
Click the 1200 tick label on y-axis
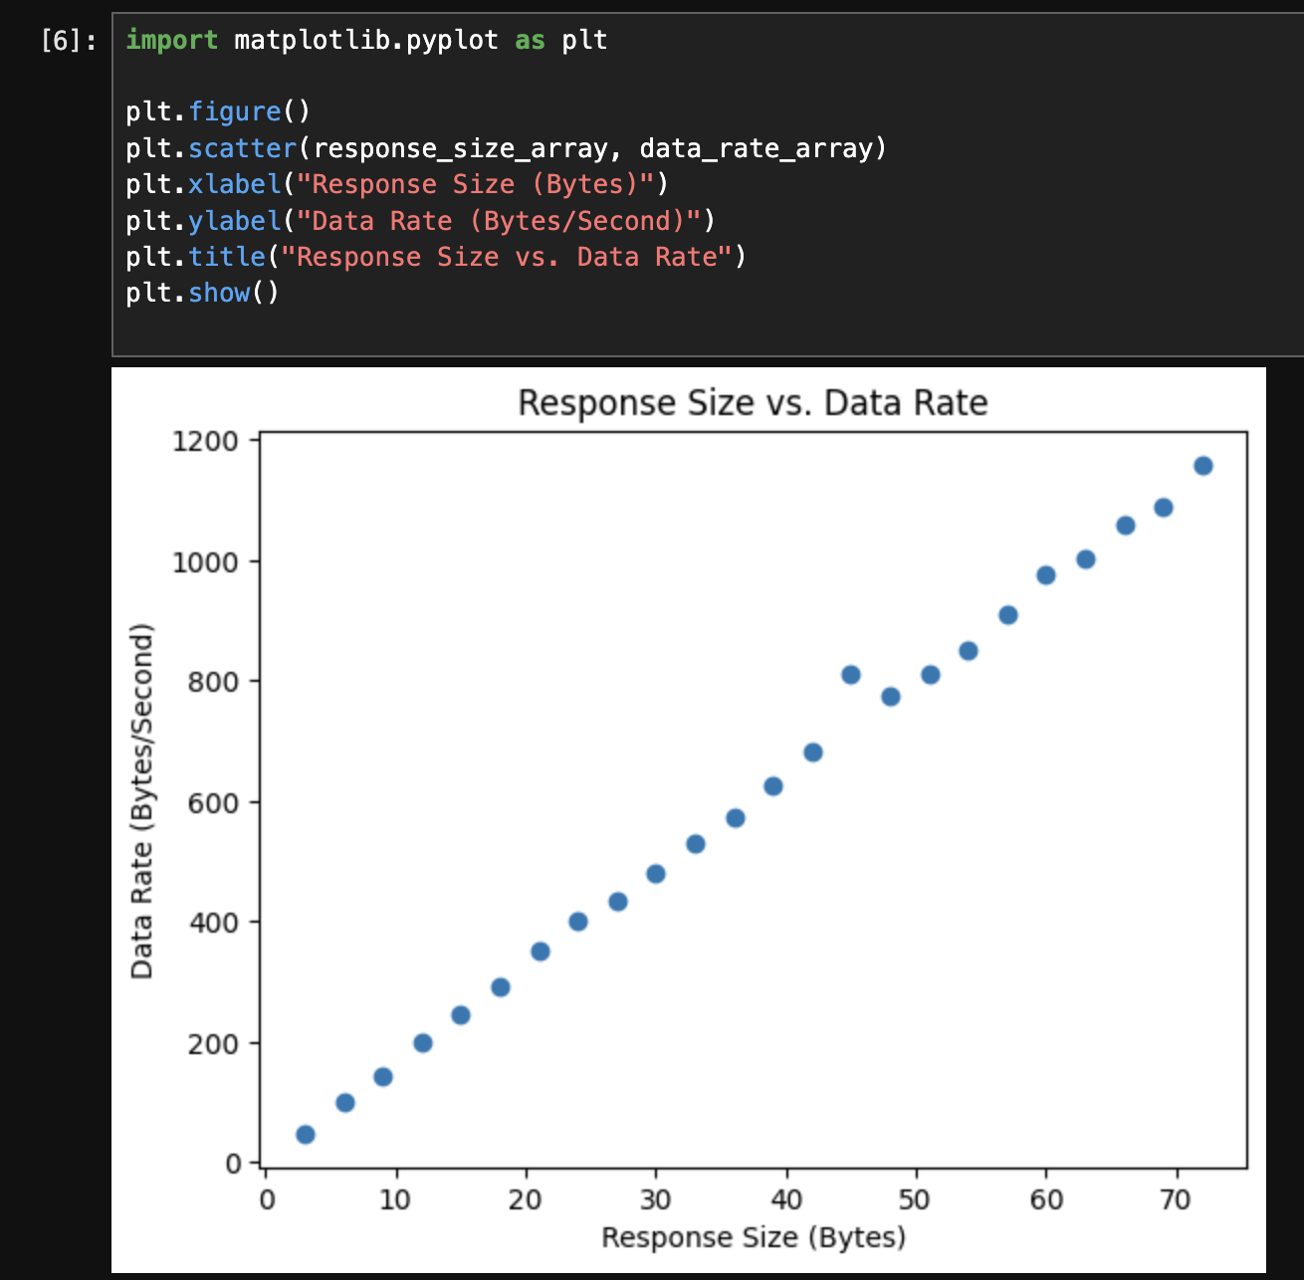point(205,441)
